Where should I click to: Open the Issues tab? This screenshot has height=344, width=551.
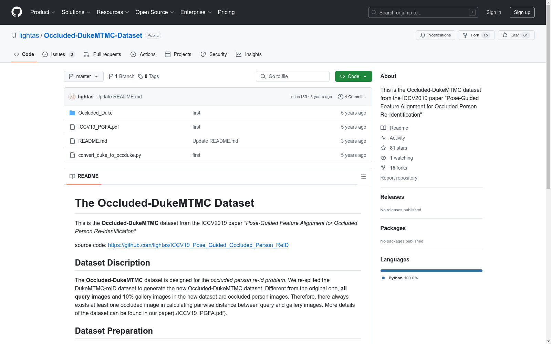[x=59, y=54]
